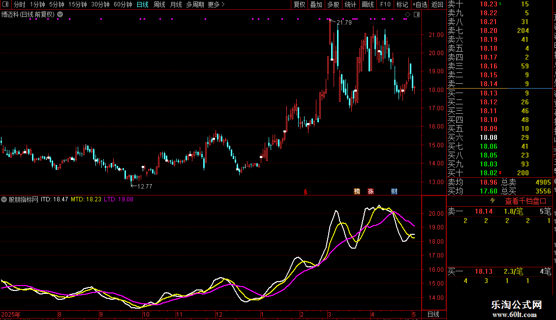Click the lightning bolt icon beside 千档盘口
The width and height of the screenshot is (556, 320).
click(493, 200)
